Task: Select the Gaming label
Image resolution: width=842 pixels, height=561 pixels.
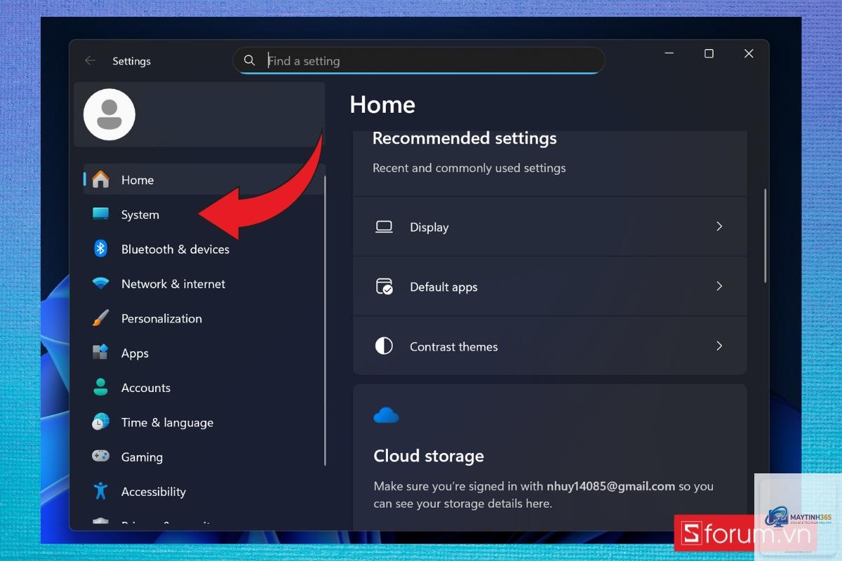Action: tap(142, 457)
